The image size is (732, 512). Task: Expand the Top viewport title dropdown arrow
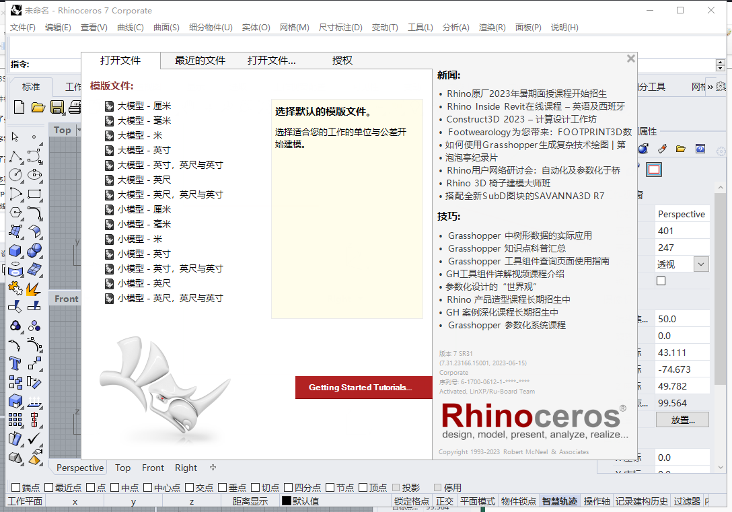coord(79,131)
